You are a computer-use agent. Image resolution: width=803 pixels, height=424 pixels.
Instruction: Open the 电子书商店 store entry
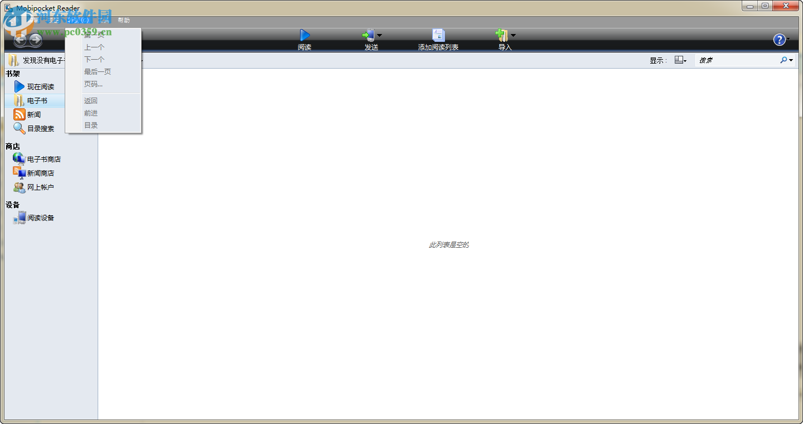[x=37, y=159]
